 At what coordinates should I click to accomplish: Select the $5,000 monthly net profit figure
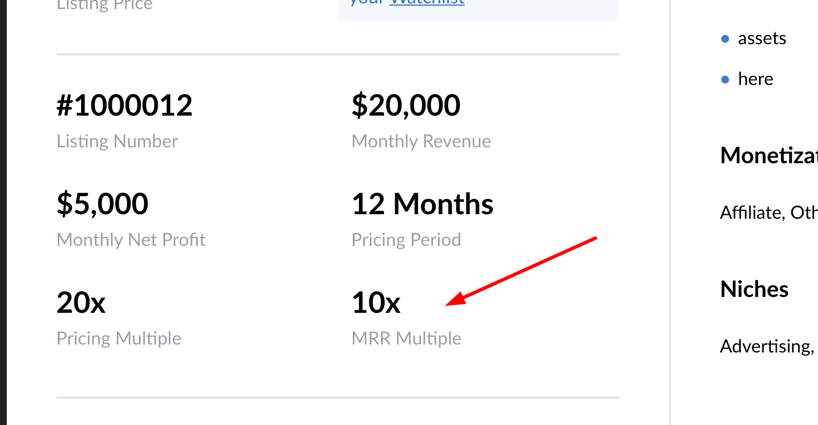[x=103, y=204]
